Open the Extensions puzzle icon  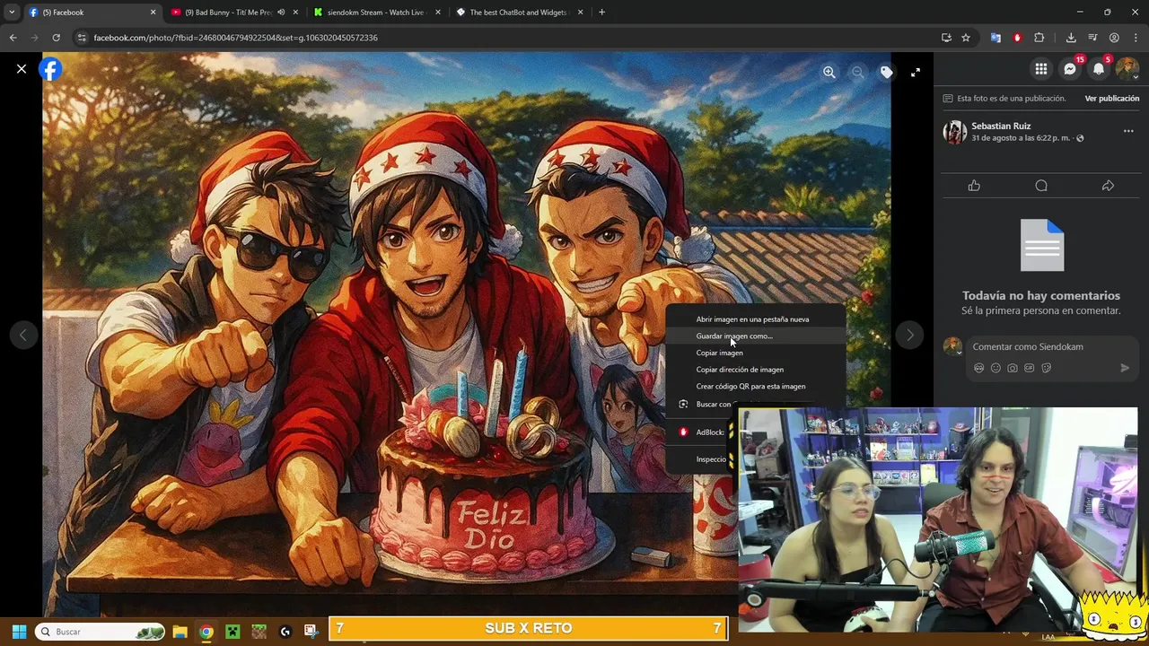(x=1039, y=38)
